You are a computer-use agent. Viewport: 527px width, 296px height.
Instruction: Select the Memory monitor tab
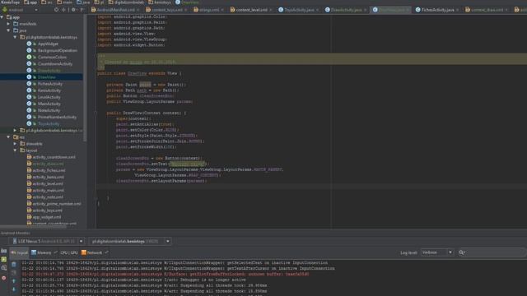[x=41, y=252]
